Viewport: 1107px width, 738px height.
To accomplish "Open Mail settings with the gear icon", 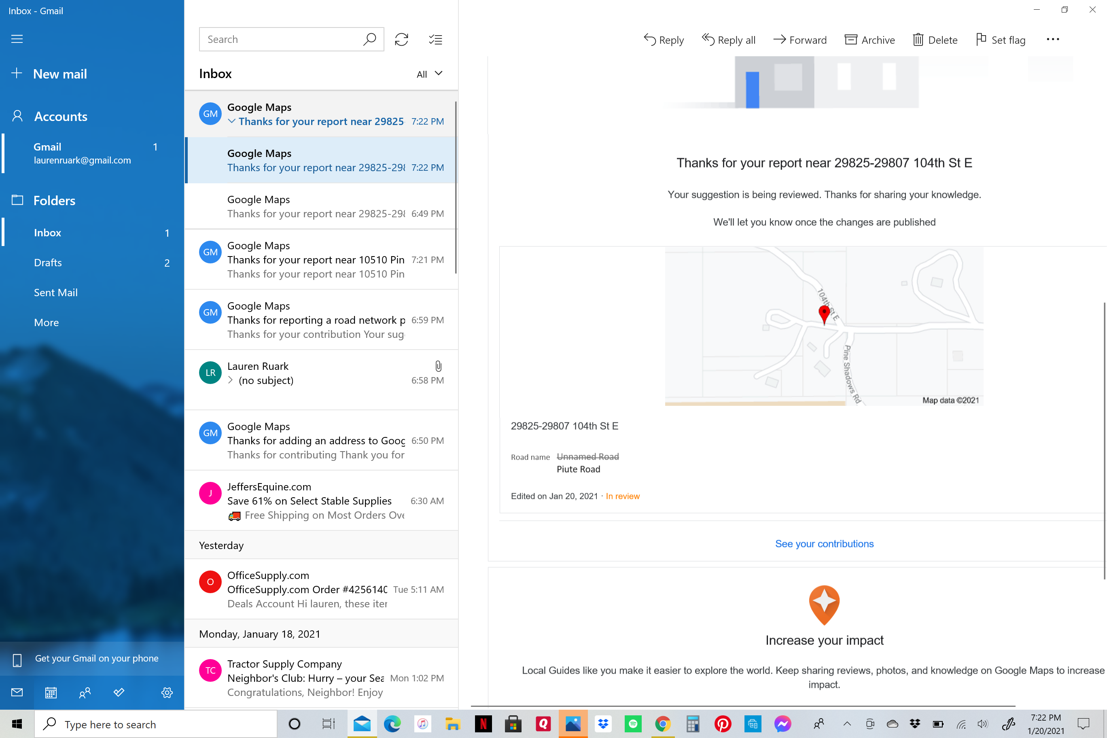I will (x=167, y=692).
